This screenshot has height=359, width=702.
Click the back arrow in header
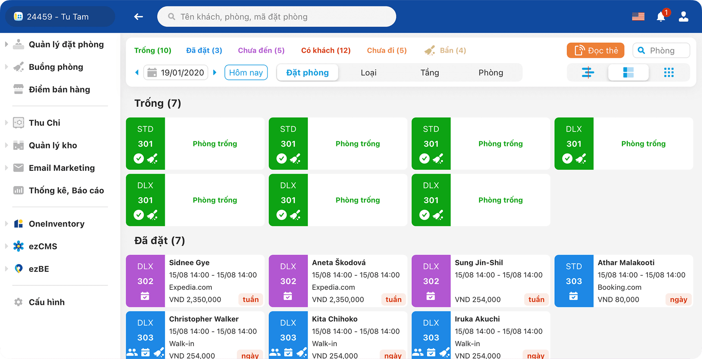[138, 16]
